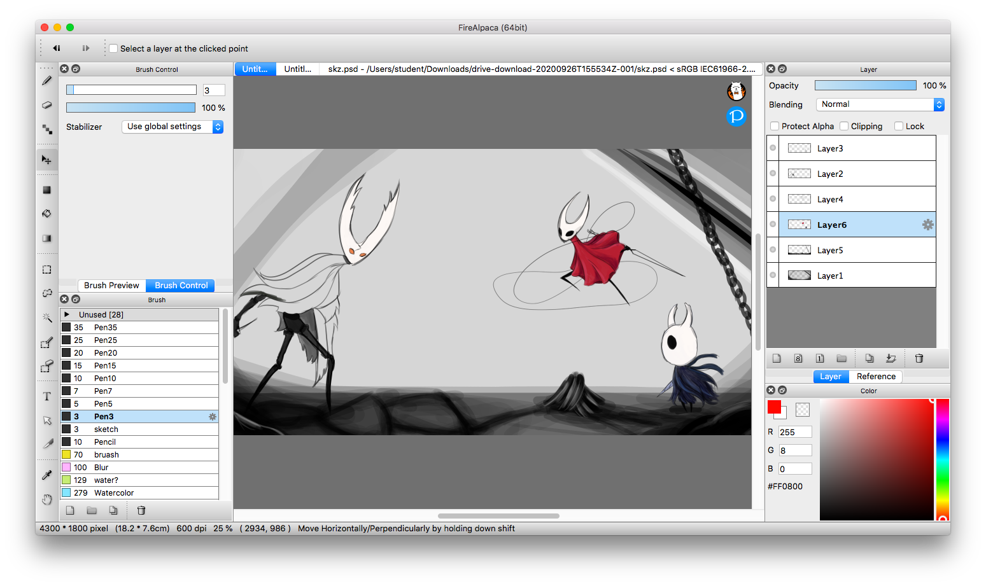Select the Brush tool in the toolbar
Image resolution: width=986 pixels, height=586 pixels.
click(46, 81)
